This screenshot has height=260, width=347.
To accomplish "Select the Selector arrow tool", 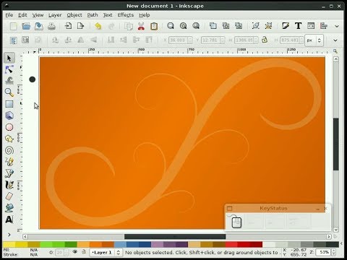I will point(9,58).
